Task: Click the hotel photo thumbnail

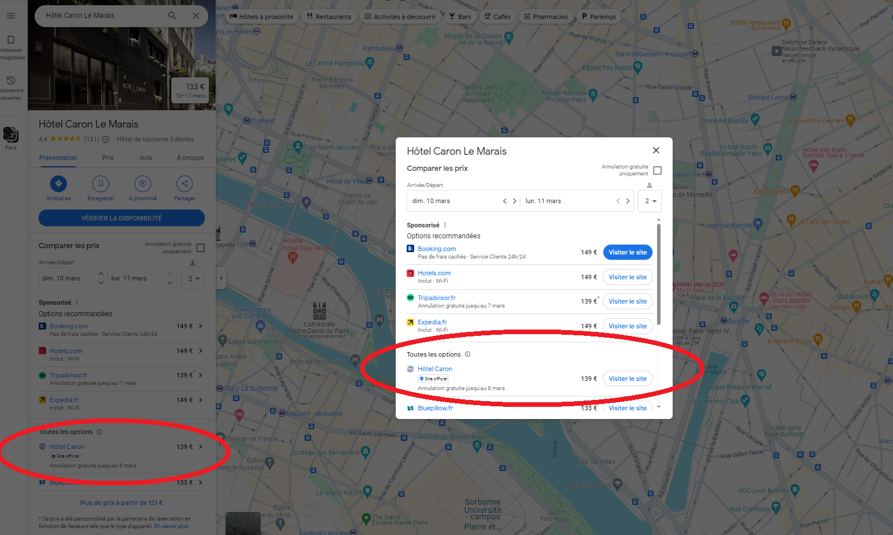Action: (122, 69)
